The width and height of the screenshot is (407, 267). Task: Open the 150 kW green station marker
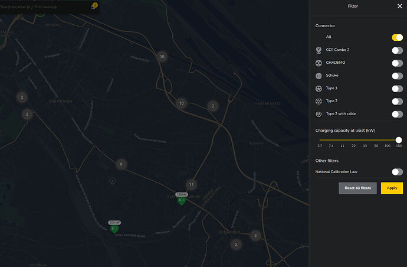tap(182, 200)
